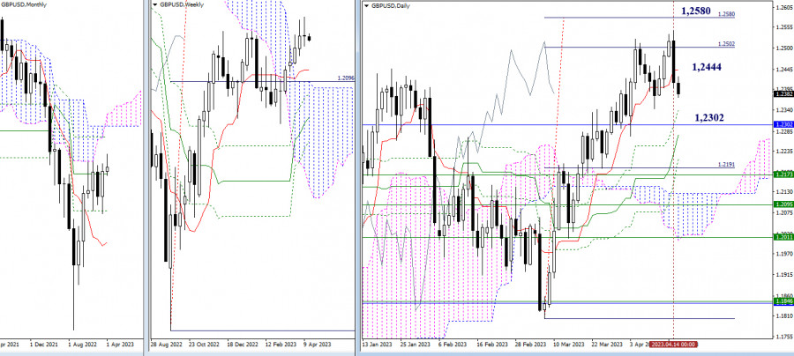794x356 pixels.
Task: Click the red 2023.04.14 00:00 date marker
Action: coord(673,345)
